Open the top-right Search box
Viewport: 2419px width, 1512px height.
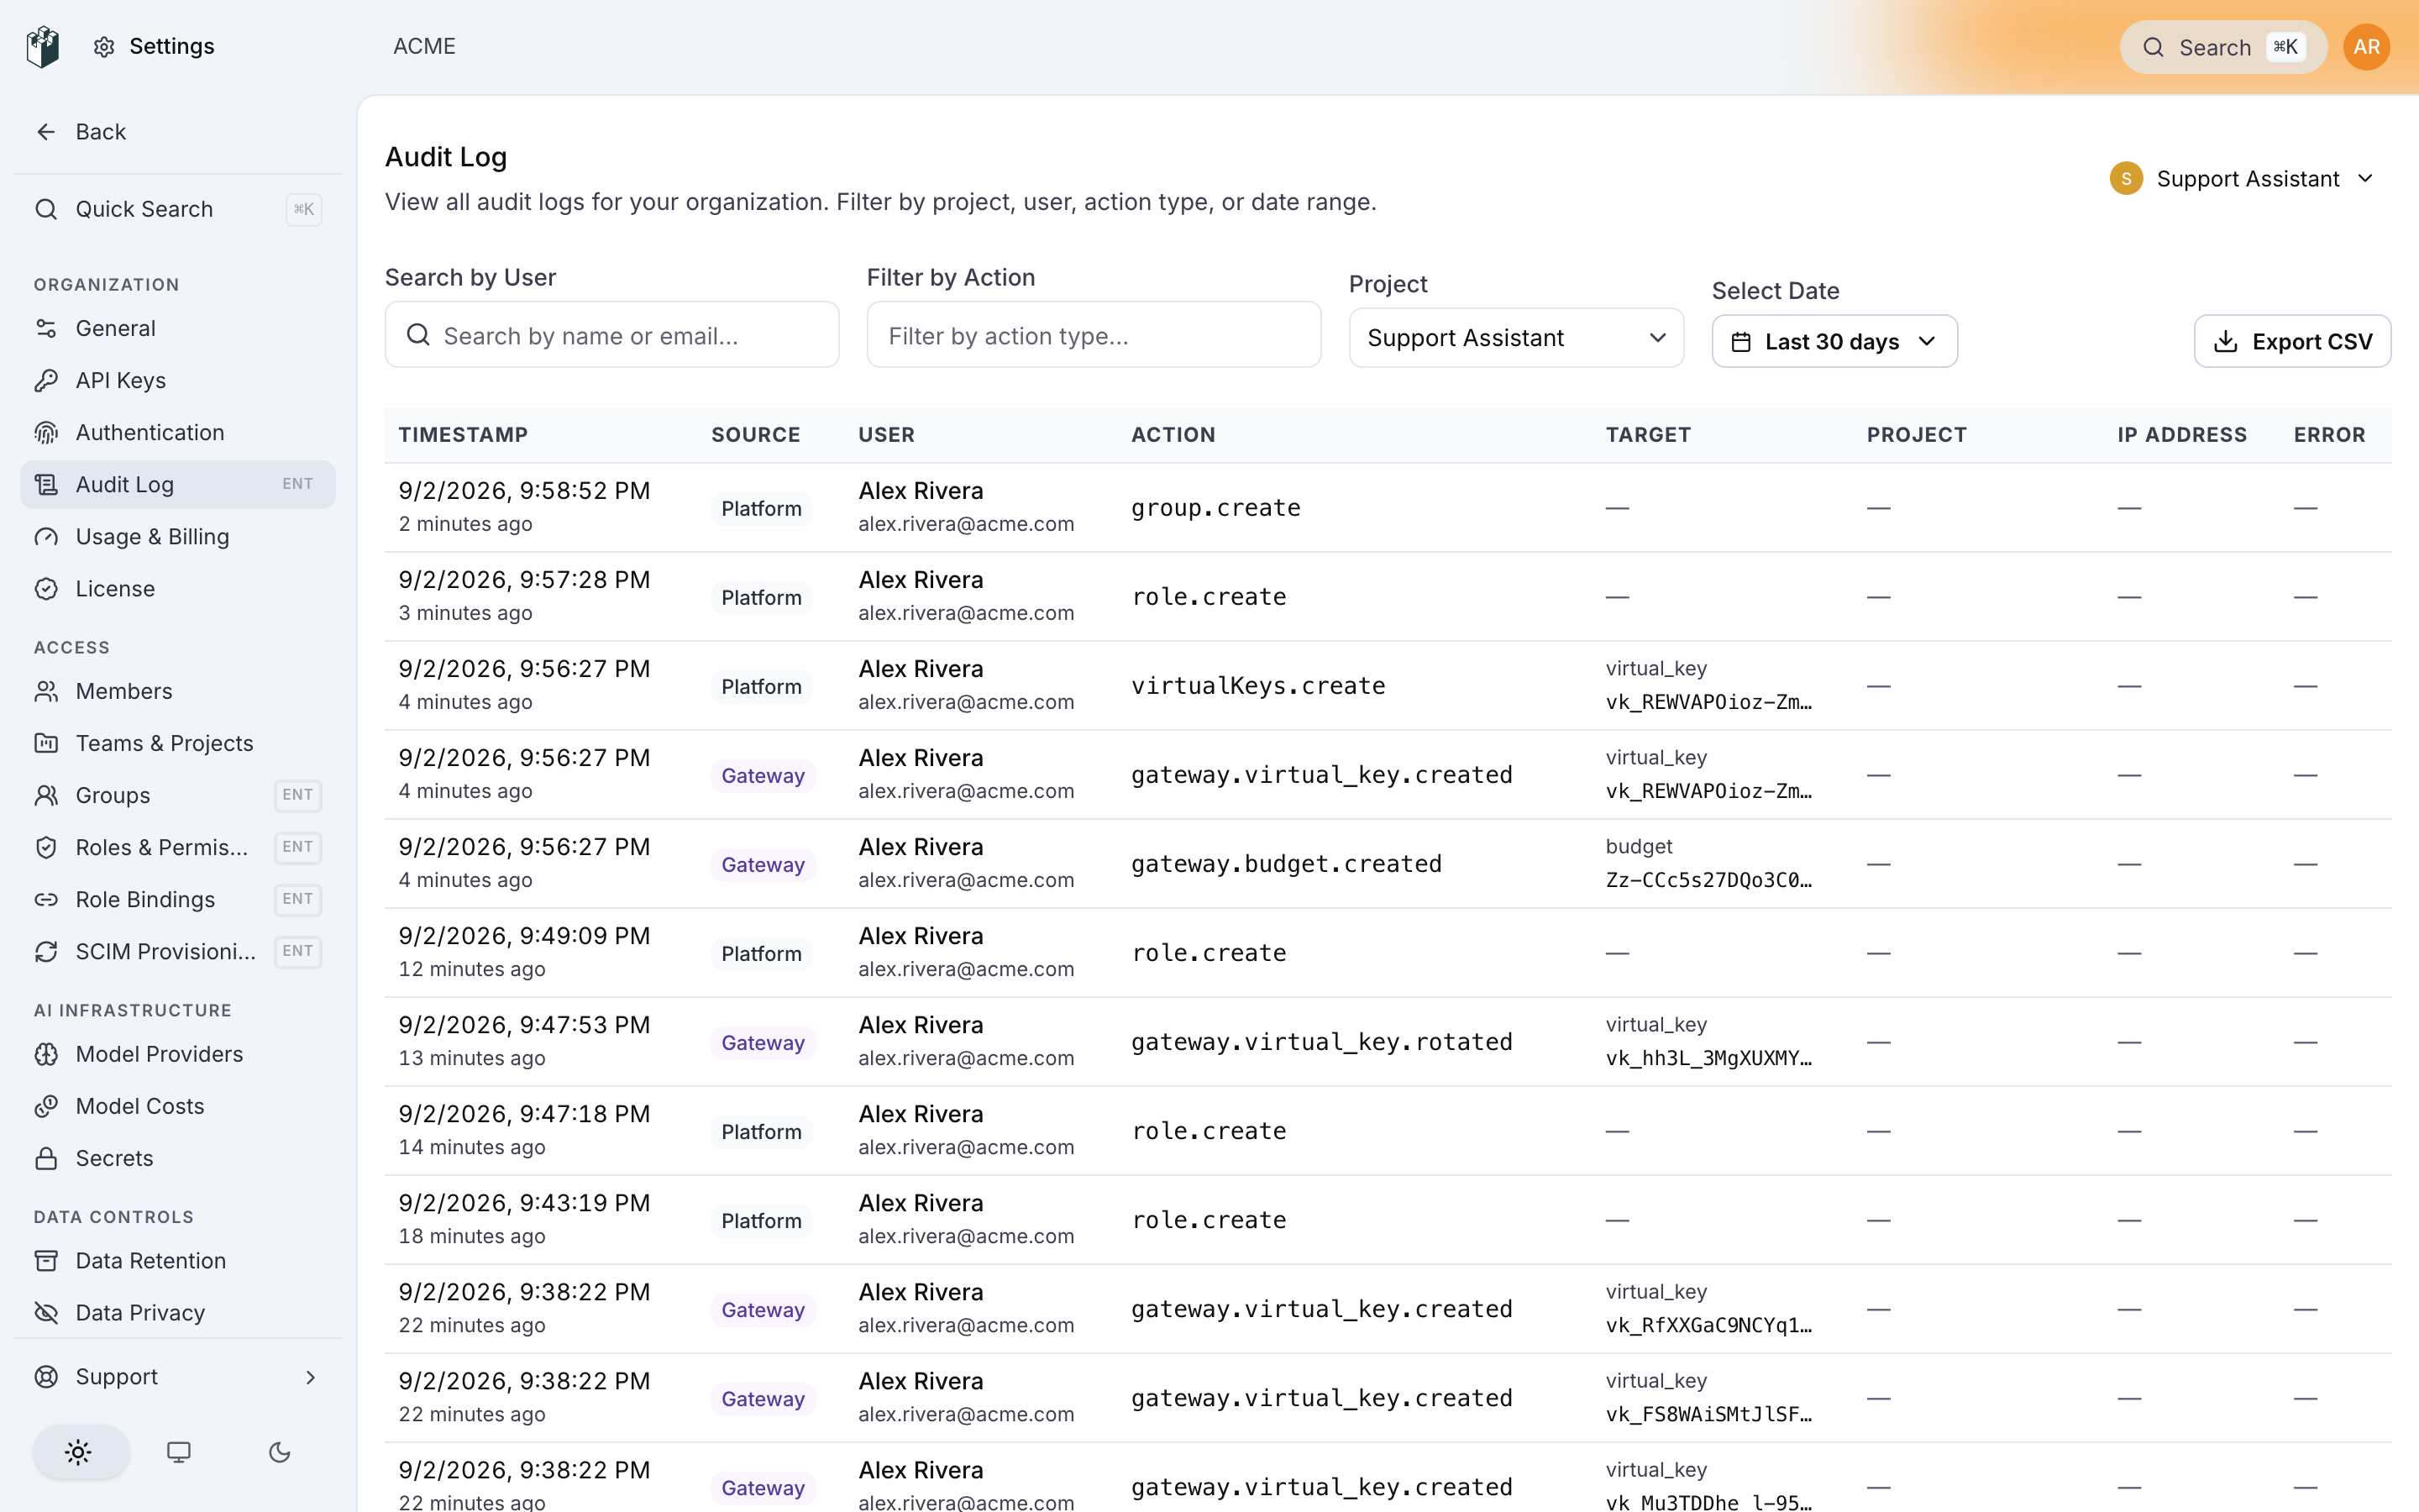tap(2223, 47)
